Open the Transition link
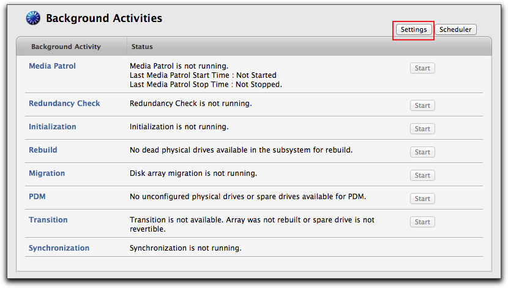Viewport: 508px width, 288px height. coord(48,220)
